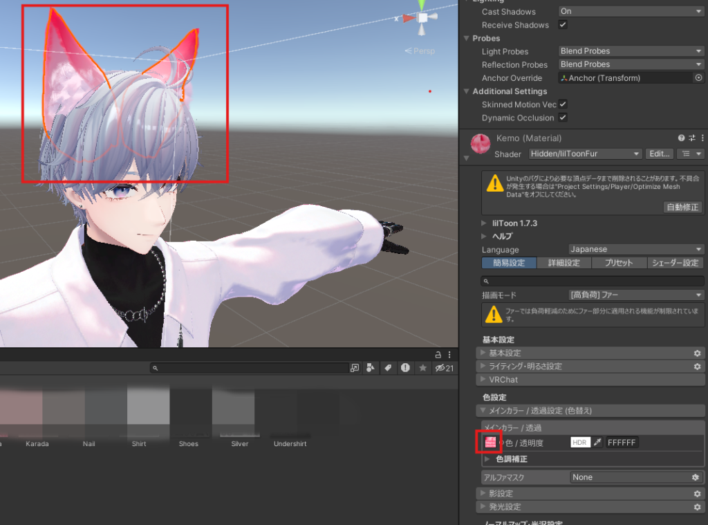Image resolution: width=708 pixels, height=525 pixels.
Task: Open the HDR main color swatch
Action: (581, 442)
